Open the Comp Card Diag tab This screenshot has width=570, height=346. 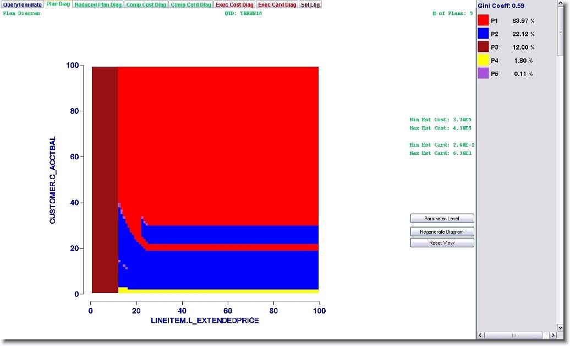point(190,4)
